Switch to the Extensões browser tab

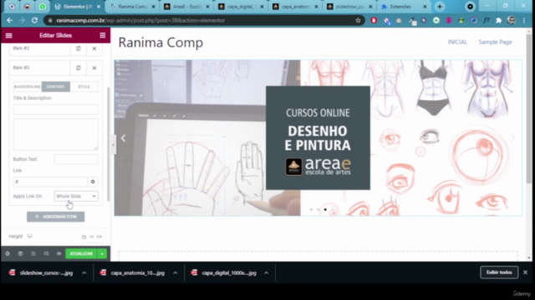(403, 7)
